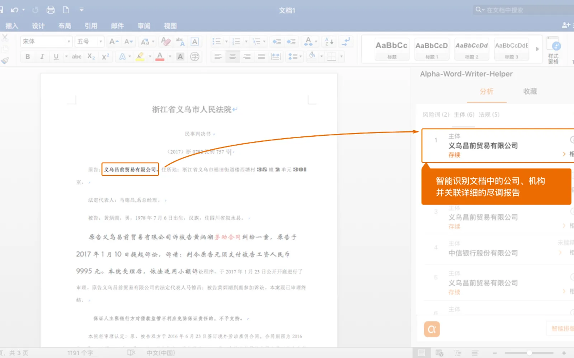Click the decrease indent icon
Screen dimensions: 574x358
[277, 42]
